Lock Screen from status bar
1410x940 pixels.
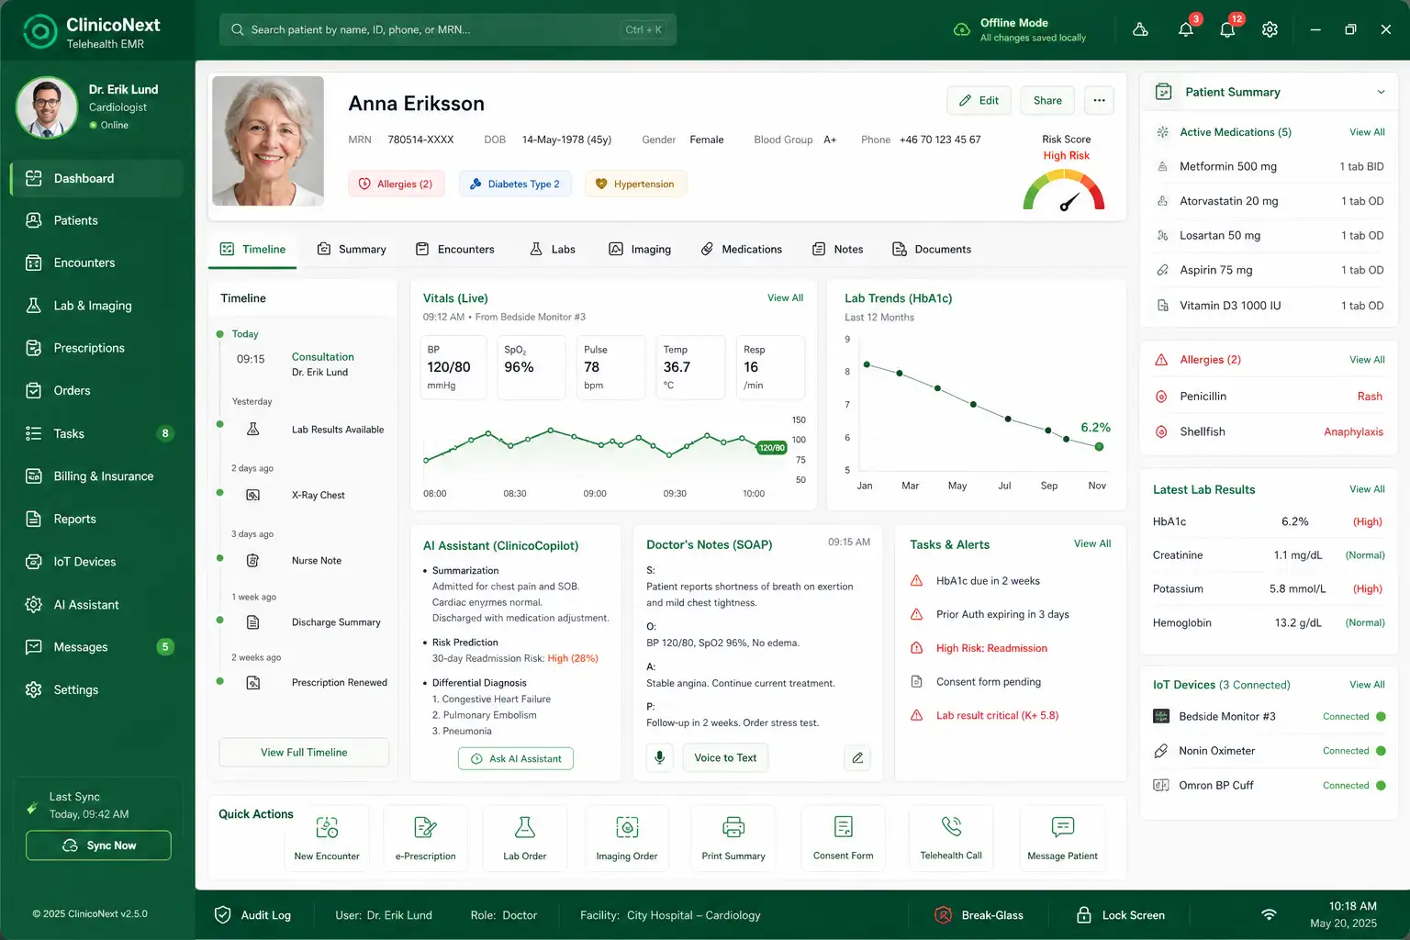click(x=1121, y=914)
